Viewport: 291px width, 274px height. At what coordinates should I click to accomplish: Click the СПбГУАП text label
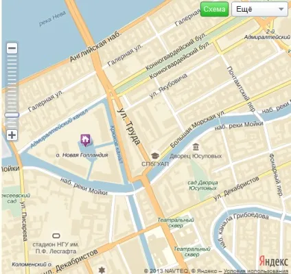[x=155, y=164]
